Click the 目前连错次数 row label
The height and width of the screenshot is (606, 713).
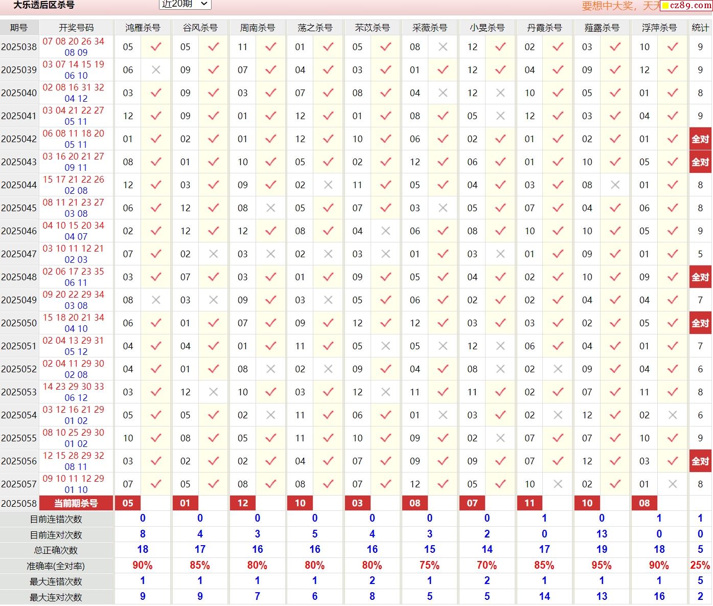[56, 519]
